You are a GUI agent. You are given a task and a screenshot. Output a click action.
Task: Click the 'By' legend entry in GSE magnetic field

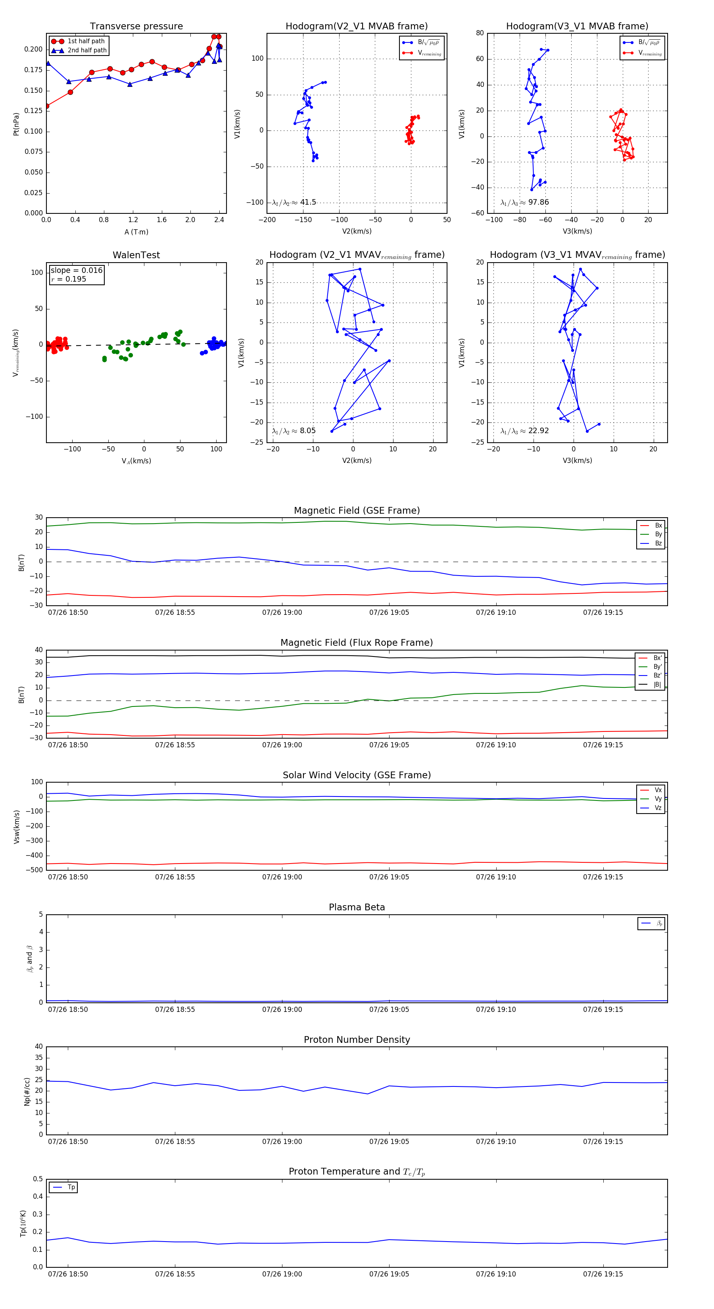[651, 534]
